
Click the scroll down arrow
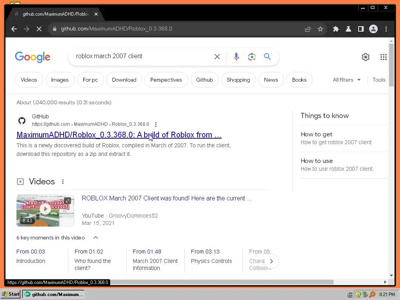tap(391, 275)
